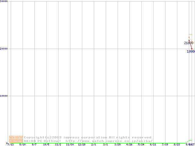Click the 5/24 date on x-axis
Viewport: 195px width, 146px height.
tap(141, 144)
